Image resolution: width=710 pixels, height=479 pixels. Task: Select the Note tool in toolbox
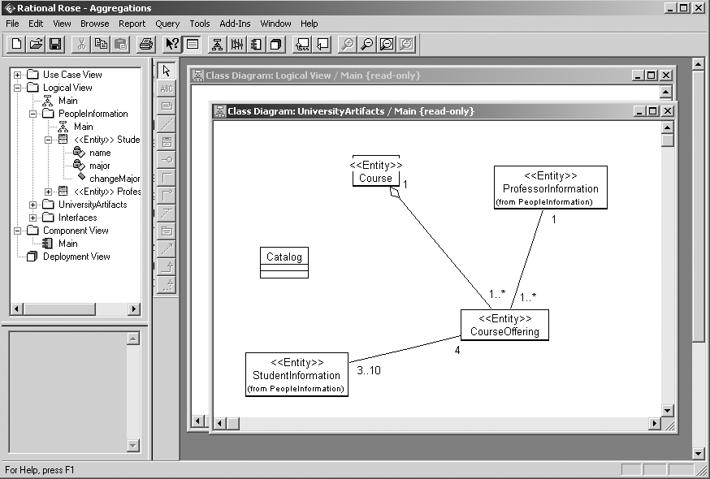coord(167,106)
